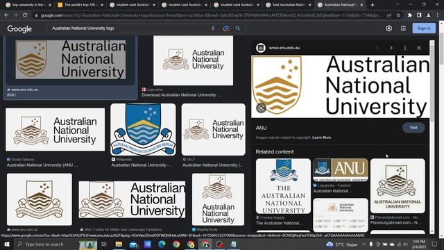Open the MapMyStudy ANU logo result
The width and height of the screenshot is (444, 250).
pos(218,199)
